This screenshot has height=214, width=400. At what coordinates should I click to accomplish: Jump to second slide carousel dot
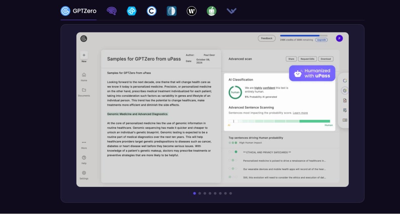click(200, 193)
